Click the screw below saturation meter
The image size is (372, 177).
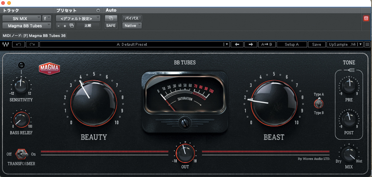coord(184,123)
